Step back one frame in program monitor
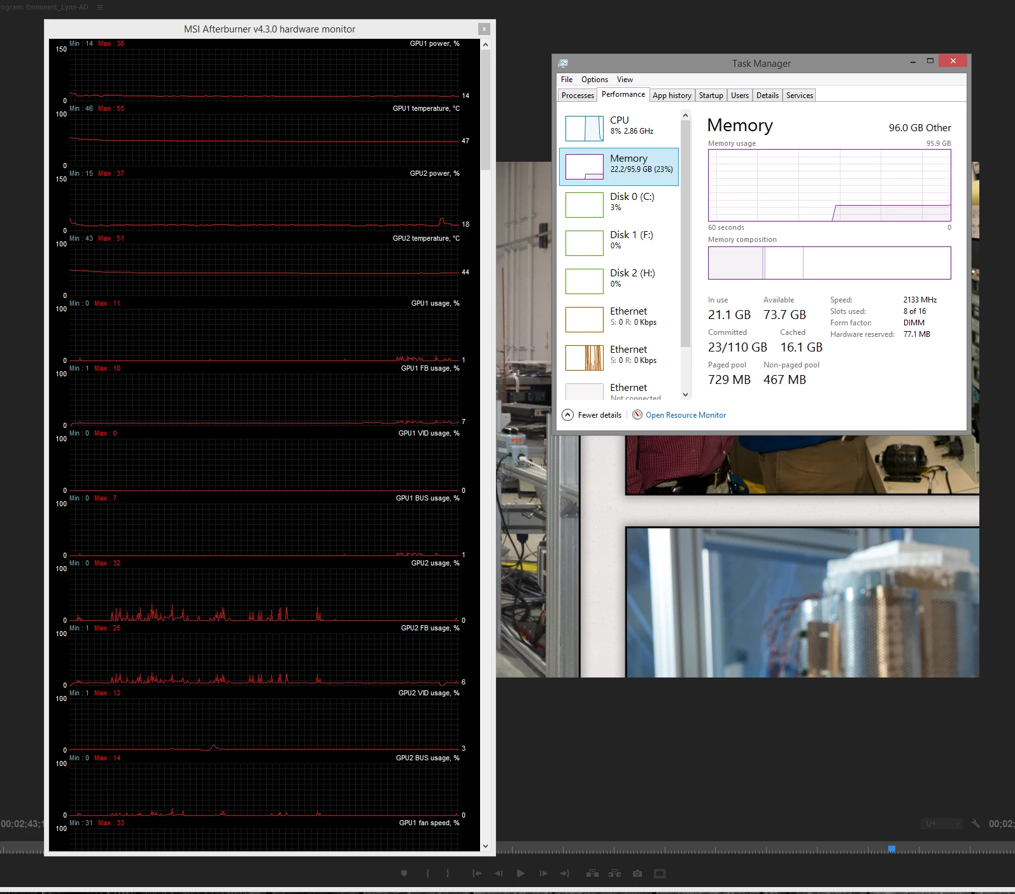Image resolution: width=1015 pixels, height=894 pixels. coord(499,874)
